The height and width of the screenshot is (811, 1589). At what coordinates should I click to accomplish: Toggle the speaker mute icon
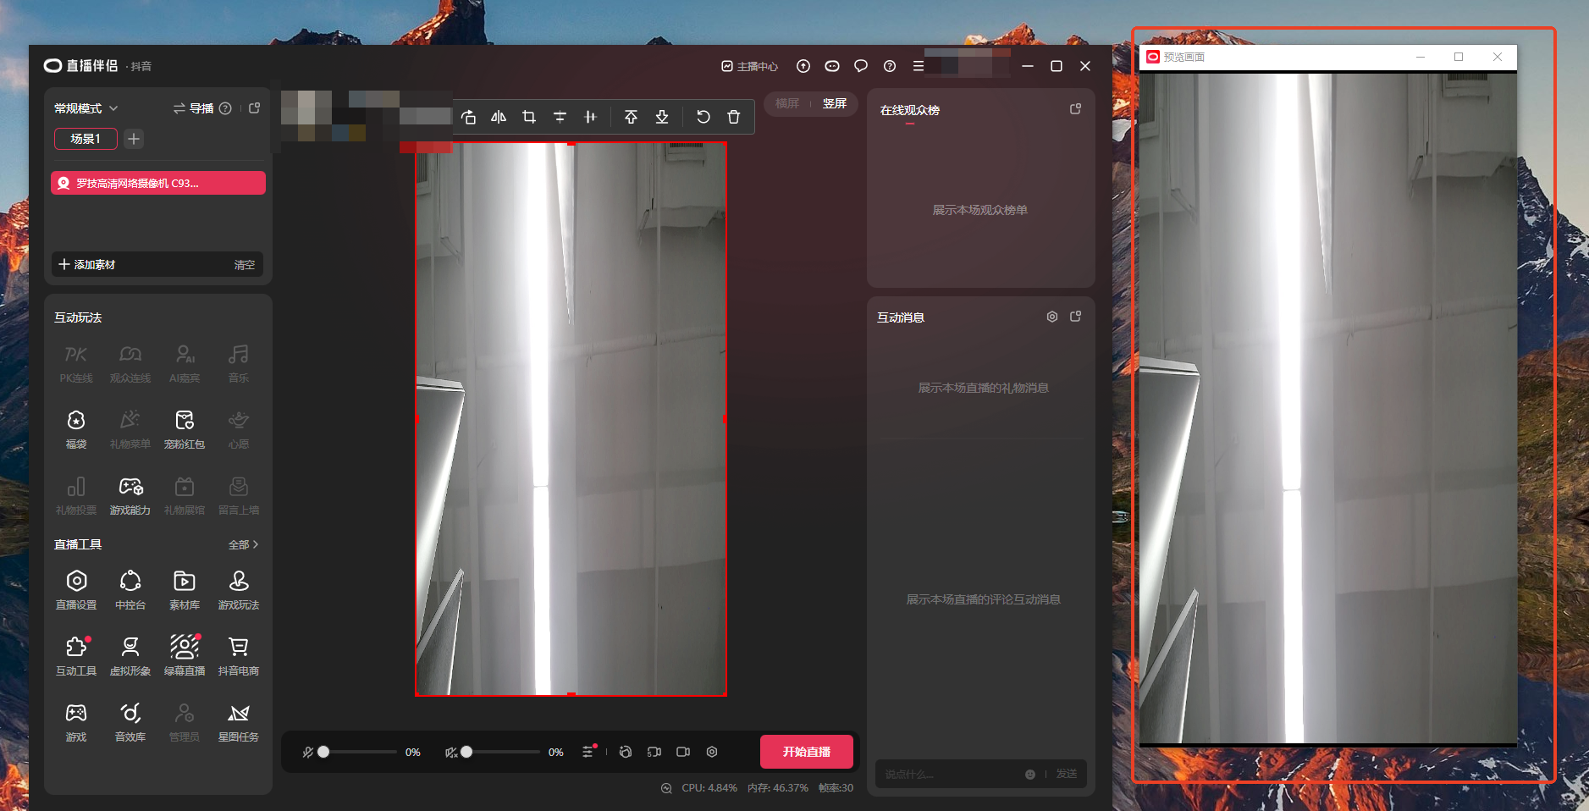(x=451, y=752)
